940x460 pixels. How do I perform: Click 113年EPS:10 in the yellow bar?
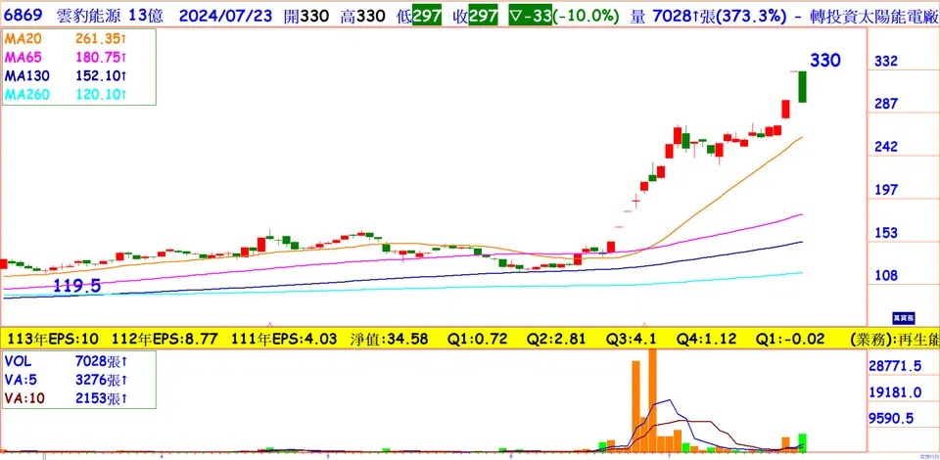point(51,339)
